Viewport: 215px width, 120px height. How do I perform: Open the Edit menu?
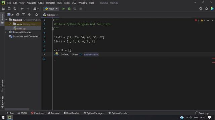(15, 3)
